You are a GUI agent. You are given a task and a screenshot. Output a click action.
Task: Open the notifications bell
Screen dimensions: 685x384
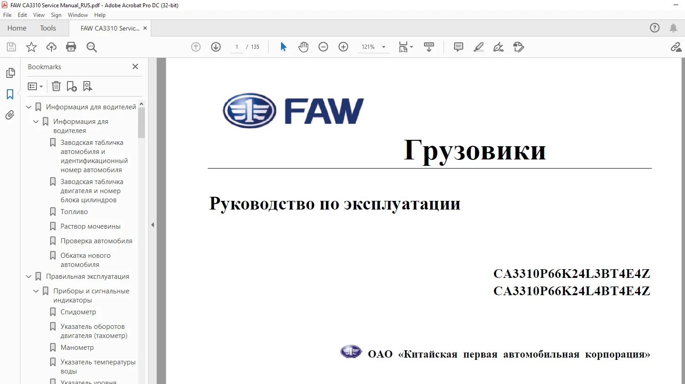[673, 28]
